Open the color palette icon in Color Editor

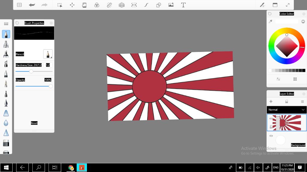(303, 21)
